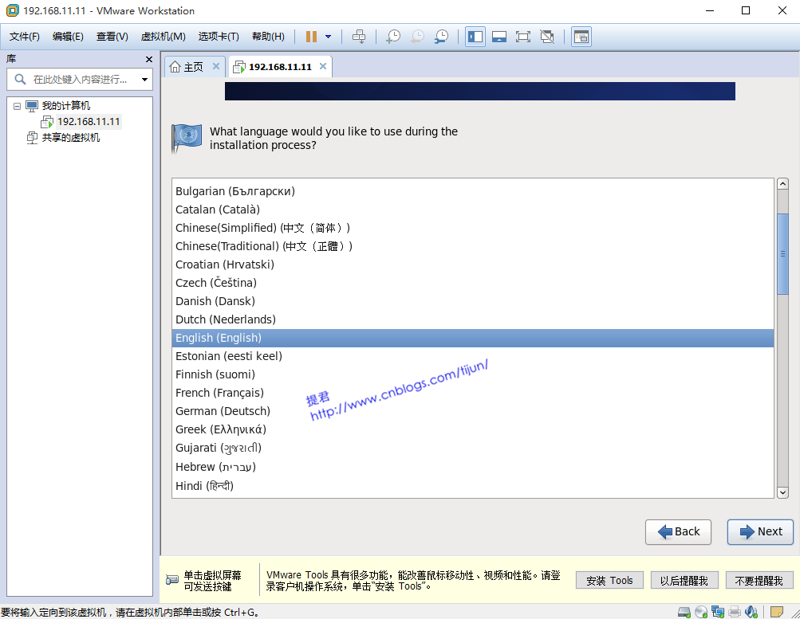
Task: Click the Back button
Action: coord(678,532)
